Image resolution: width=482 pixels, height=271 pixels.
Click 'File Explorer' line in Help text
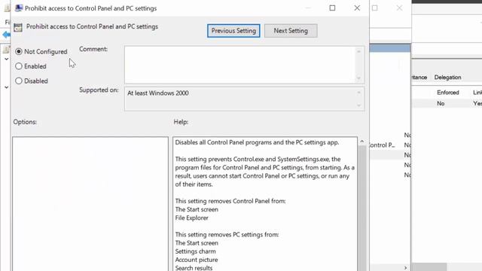point(191,218)
